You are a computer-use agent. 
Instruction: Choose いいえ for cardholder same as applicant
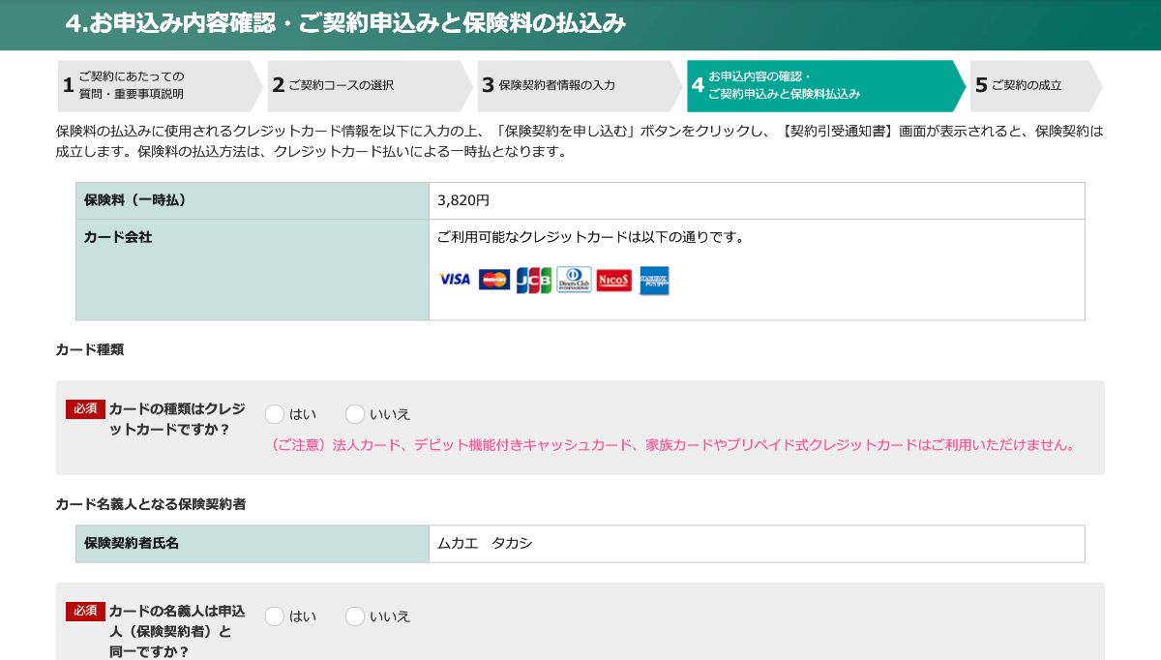point(355,616)
